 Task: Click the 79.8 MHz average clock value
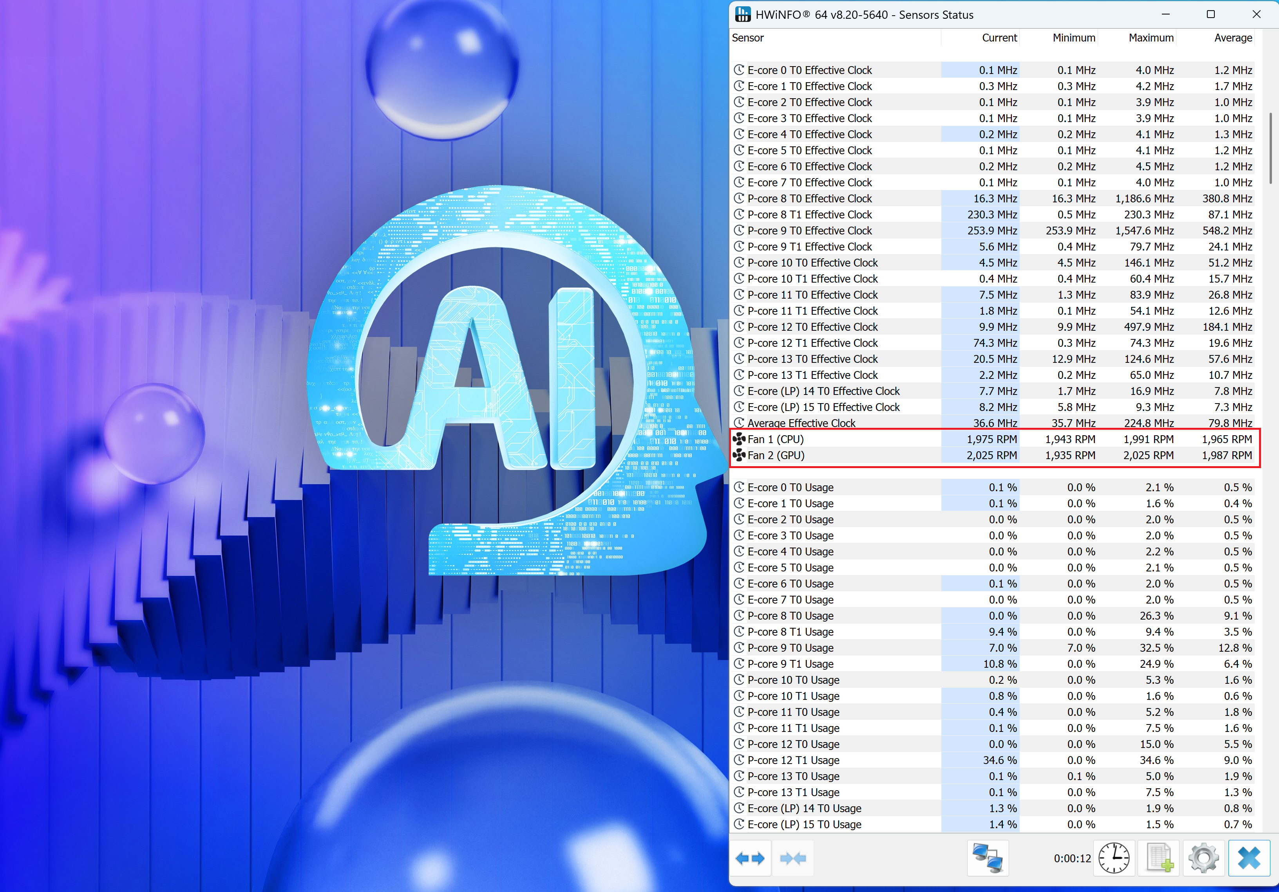pyautogui.click(x=1230, y=423)
